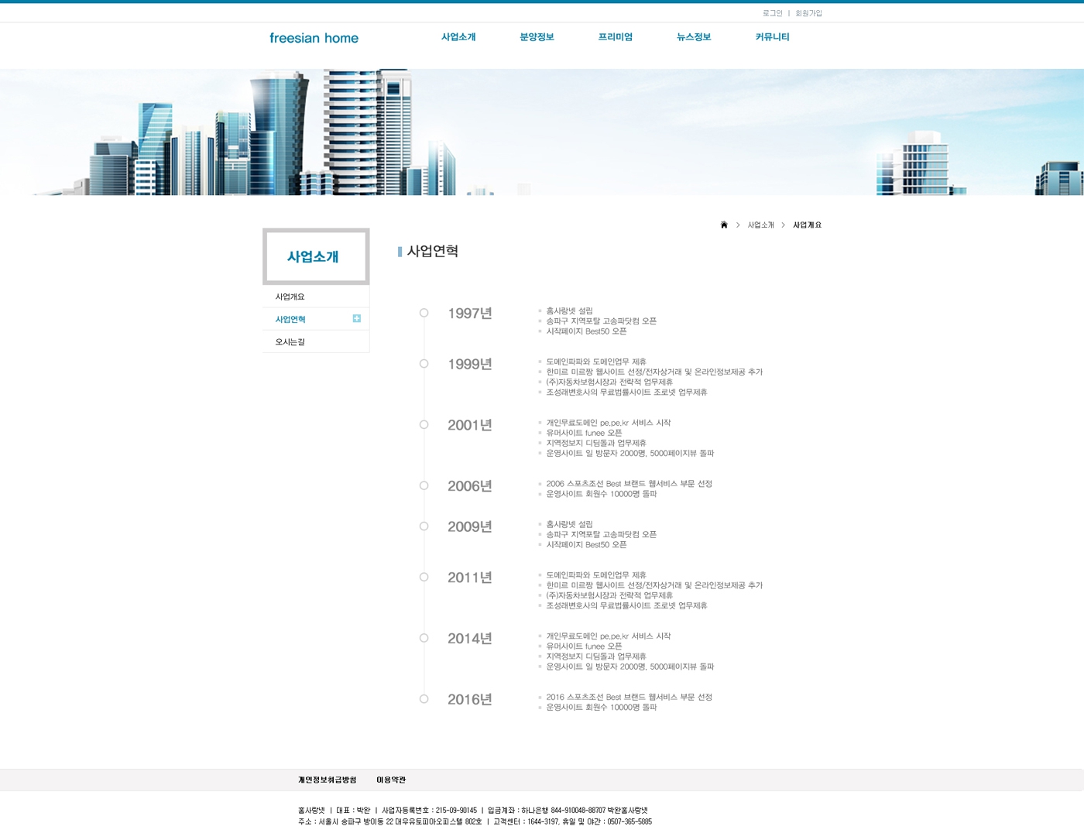Click the 2009년 timeline circle marker
The width and height of the screenshot is (1084, 840).
424,526
